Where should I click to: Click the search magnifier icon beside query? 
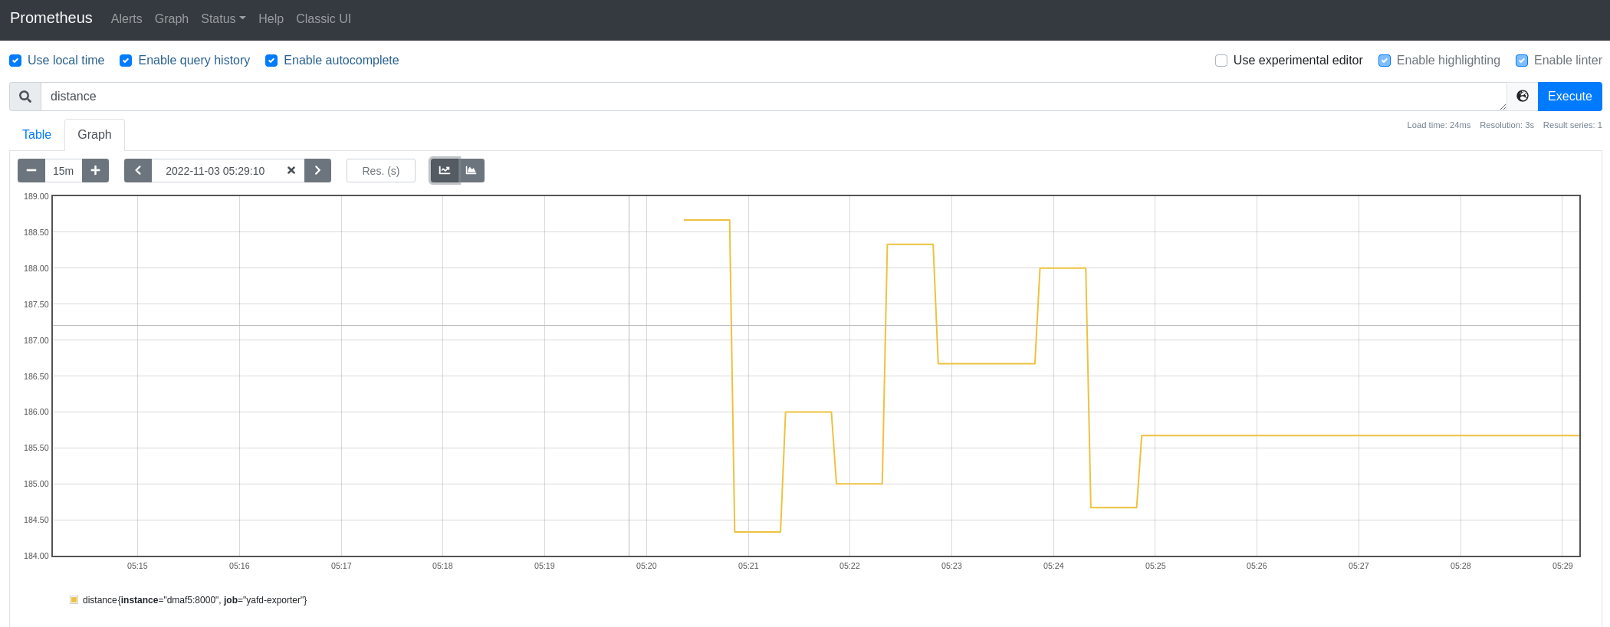25,97
